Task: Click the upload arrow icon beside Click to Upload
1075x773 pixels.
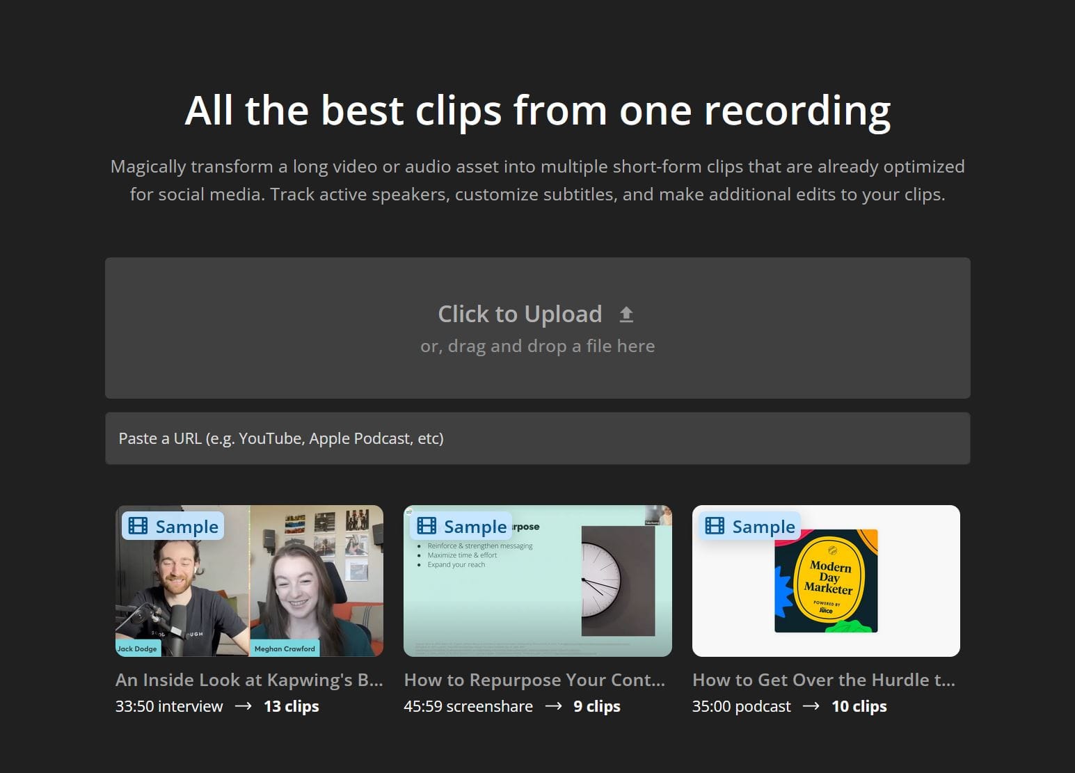Action: pos(626,314)
